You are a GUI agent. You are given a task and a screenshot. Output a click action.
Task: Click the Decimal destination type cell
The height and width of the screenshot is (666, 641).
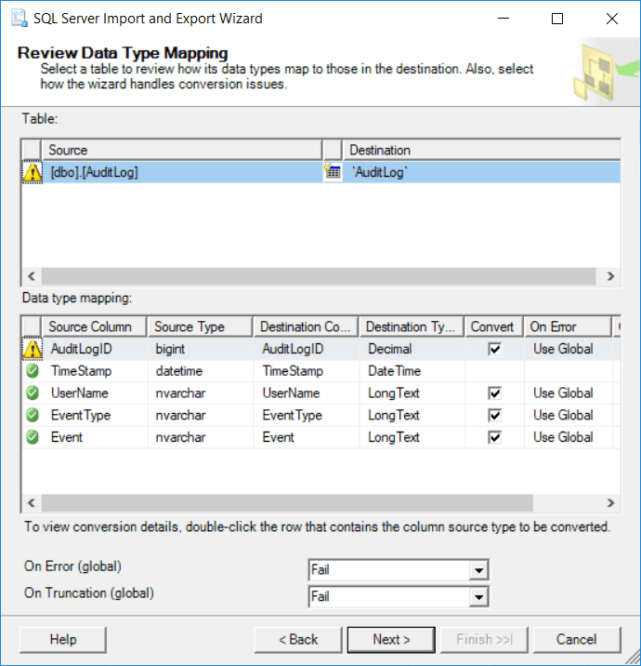pyautogui.click(x=412, y=349)
